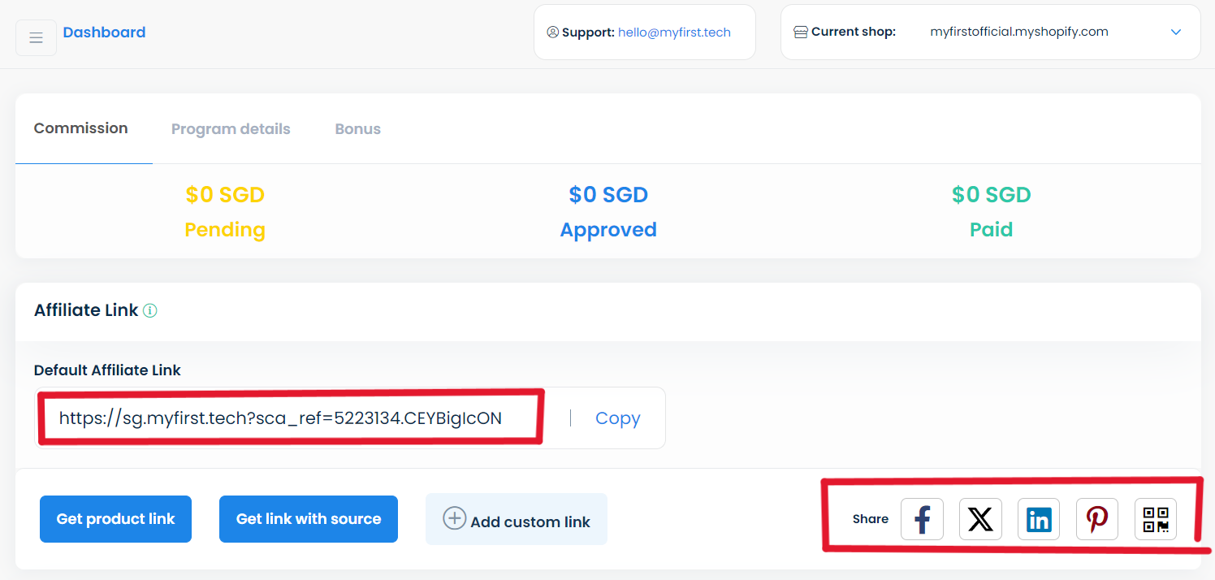Click the plus icon on Add custom link
1215x580 pixels.
click(x=454, y=518)
